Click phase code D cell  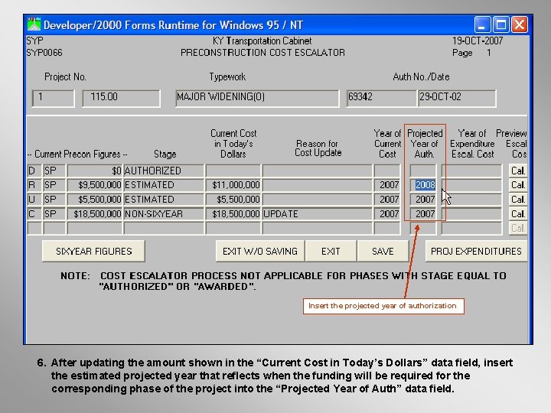[34, 171]
